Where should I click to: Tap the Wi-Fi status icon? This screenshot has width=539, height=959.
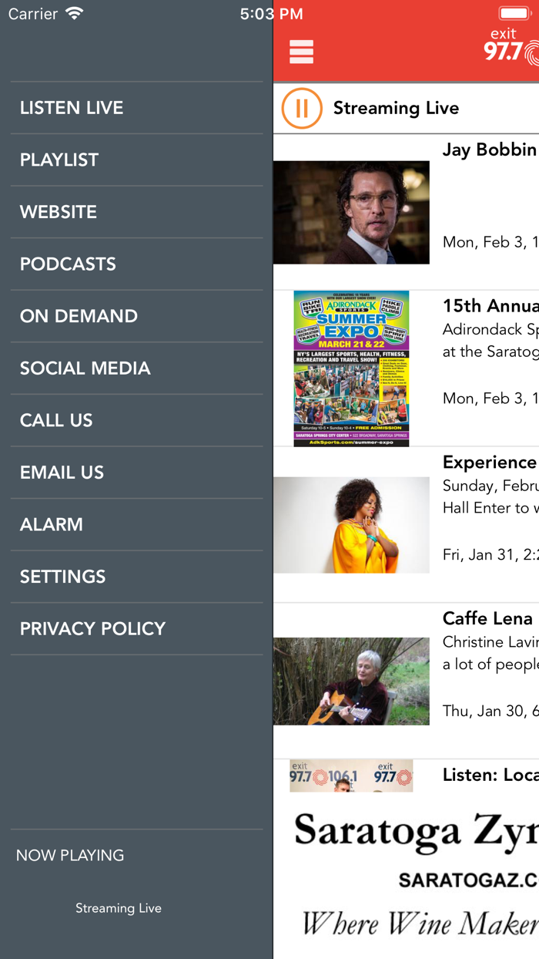[x=73, y=12]
